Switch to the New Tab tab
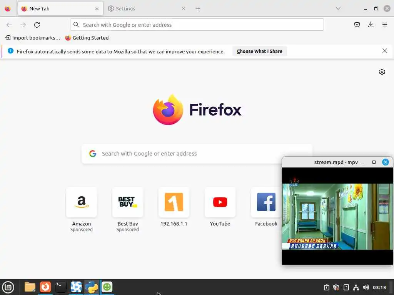Viewport: 394px width, 295px height. coord(60,8)
